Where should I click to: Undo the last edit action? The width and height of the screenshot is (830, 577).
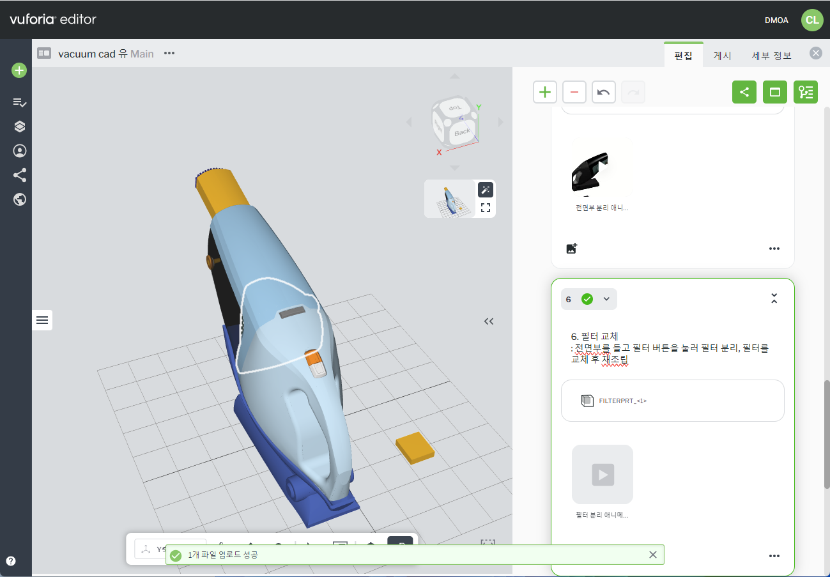pyautogui.click(x=603, y=92)
